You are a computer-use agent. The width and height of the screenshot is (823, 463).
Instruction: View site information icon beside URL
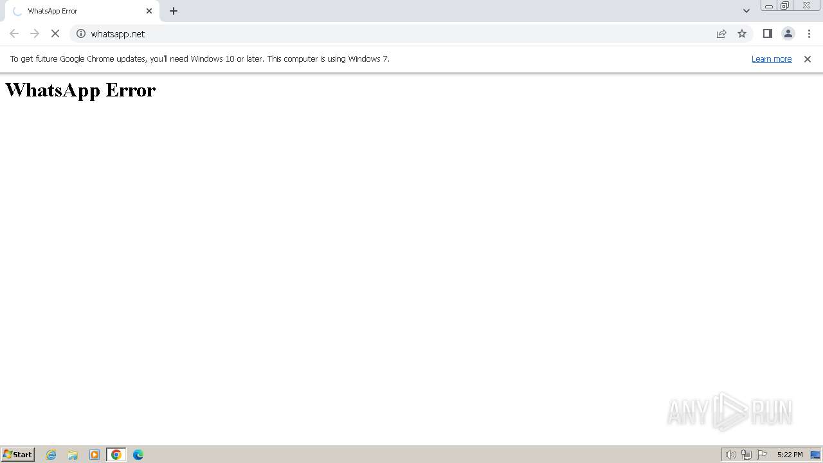pyautogui.click(x=81, y=33)
